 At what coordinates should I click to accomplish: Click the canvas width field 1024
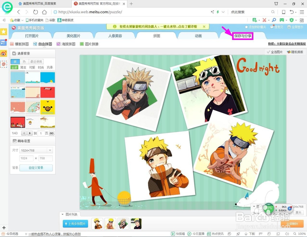tap(26, 158)
